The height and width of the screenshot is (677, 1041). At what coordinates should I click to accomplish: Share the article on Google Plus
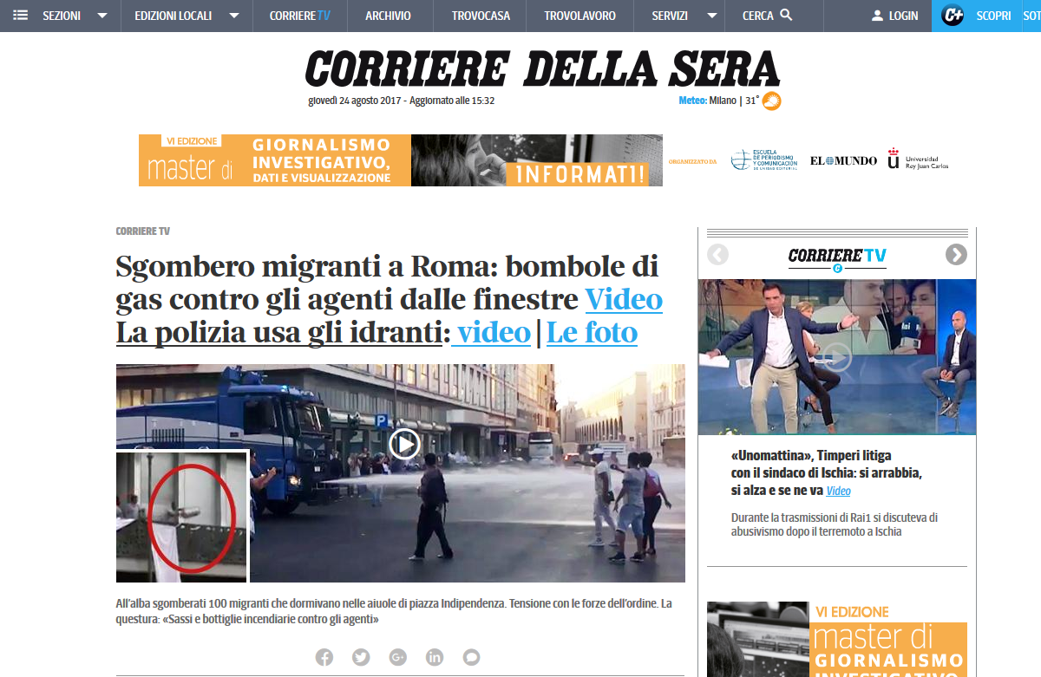pyautogui.click(x=398, y=657)
